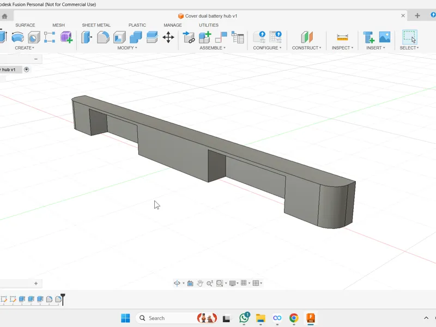436x327 pixels.
Task: Click Insert Component linked-arrow icon
Action: pyautogui.click(x=189, y=37)
